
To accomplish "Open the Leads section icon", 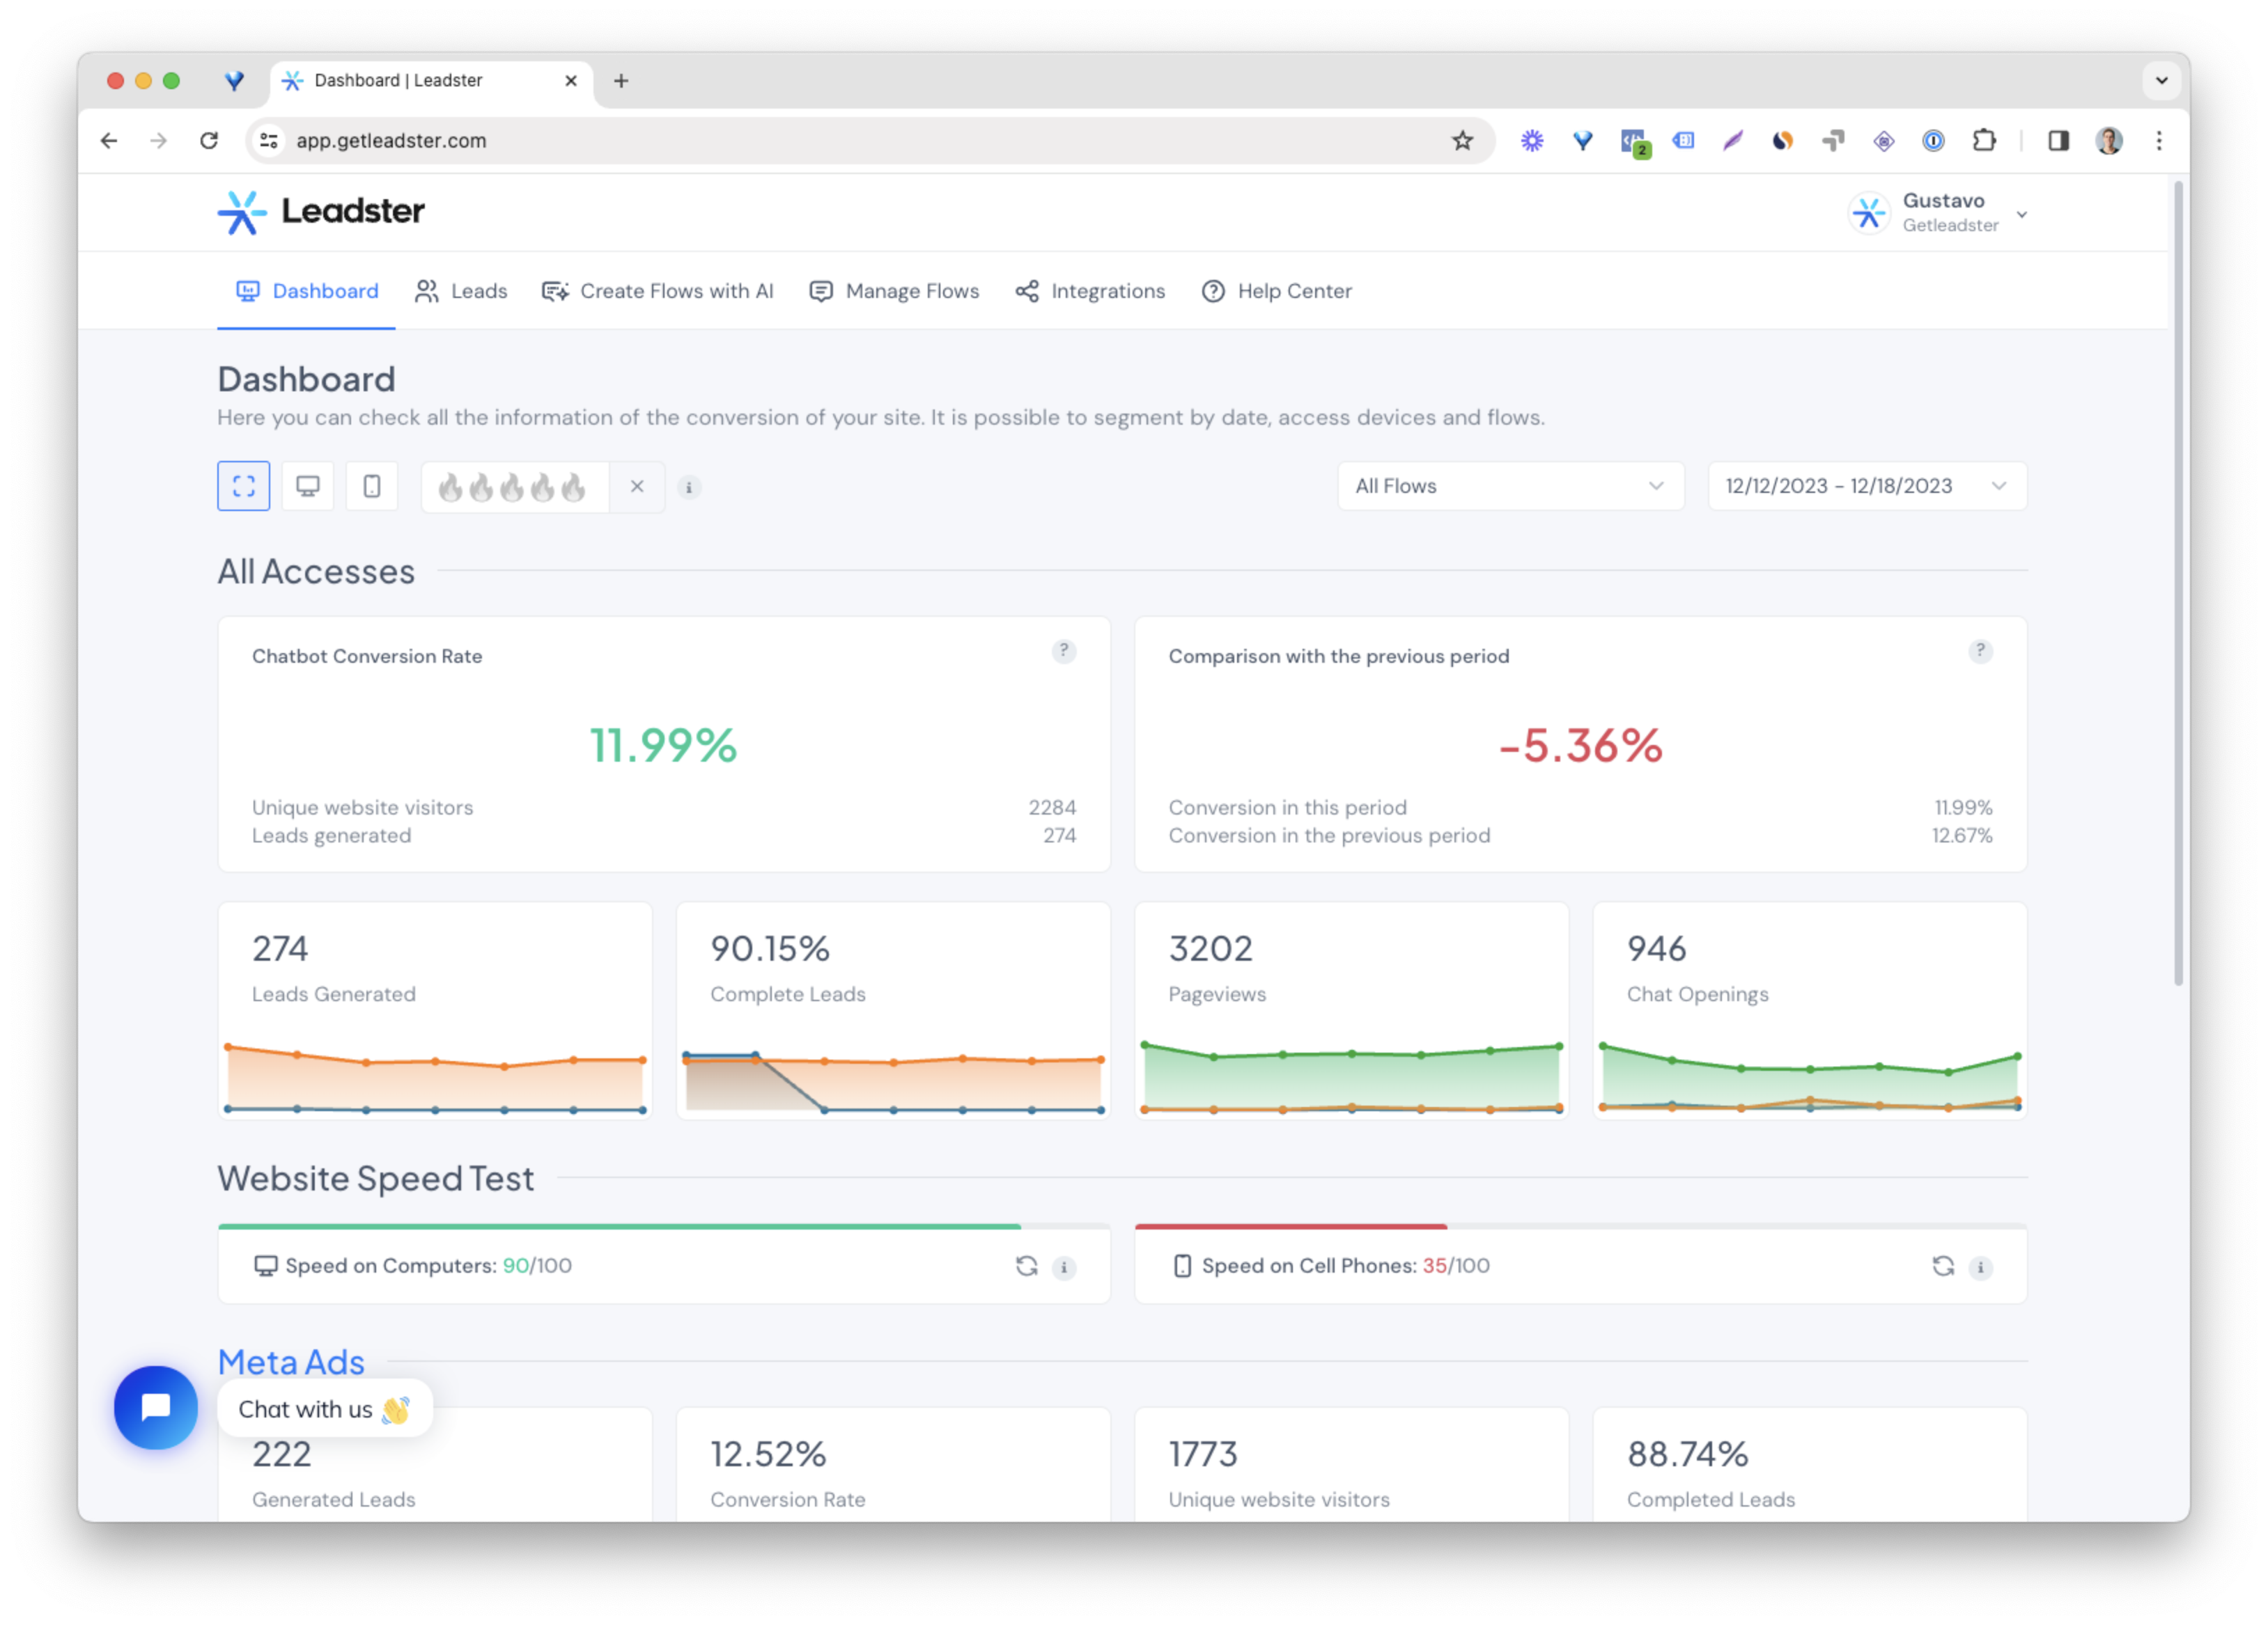I will tap(428, 291).
